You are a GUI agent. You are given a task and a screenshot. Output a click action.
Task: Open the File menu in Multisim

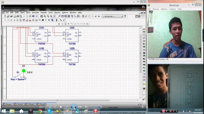tap(7, 13)
